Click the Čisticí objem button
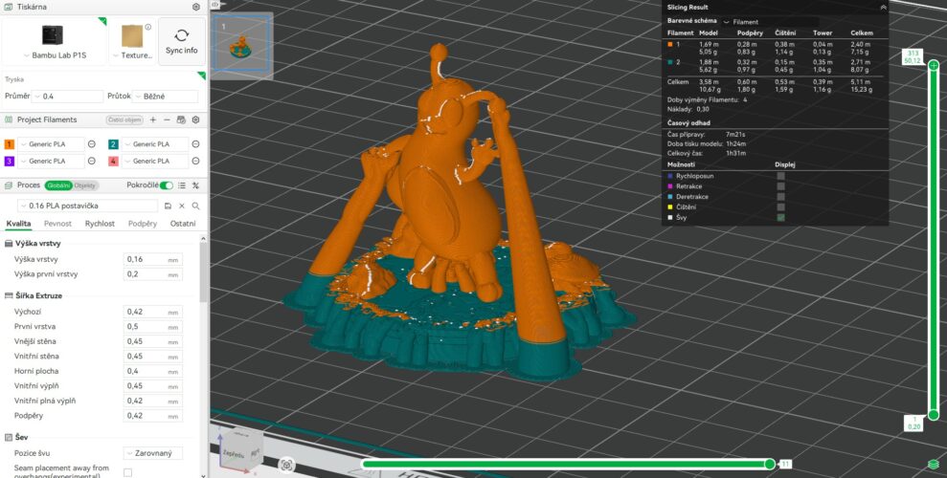 pyautogui.click(x=124, y=119)
